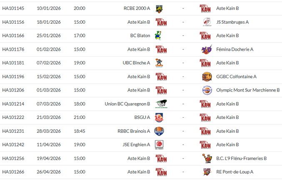Click the JSE Enghien A logo

(159, 145)
